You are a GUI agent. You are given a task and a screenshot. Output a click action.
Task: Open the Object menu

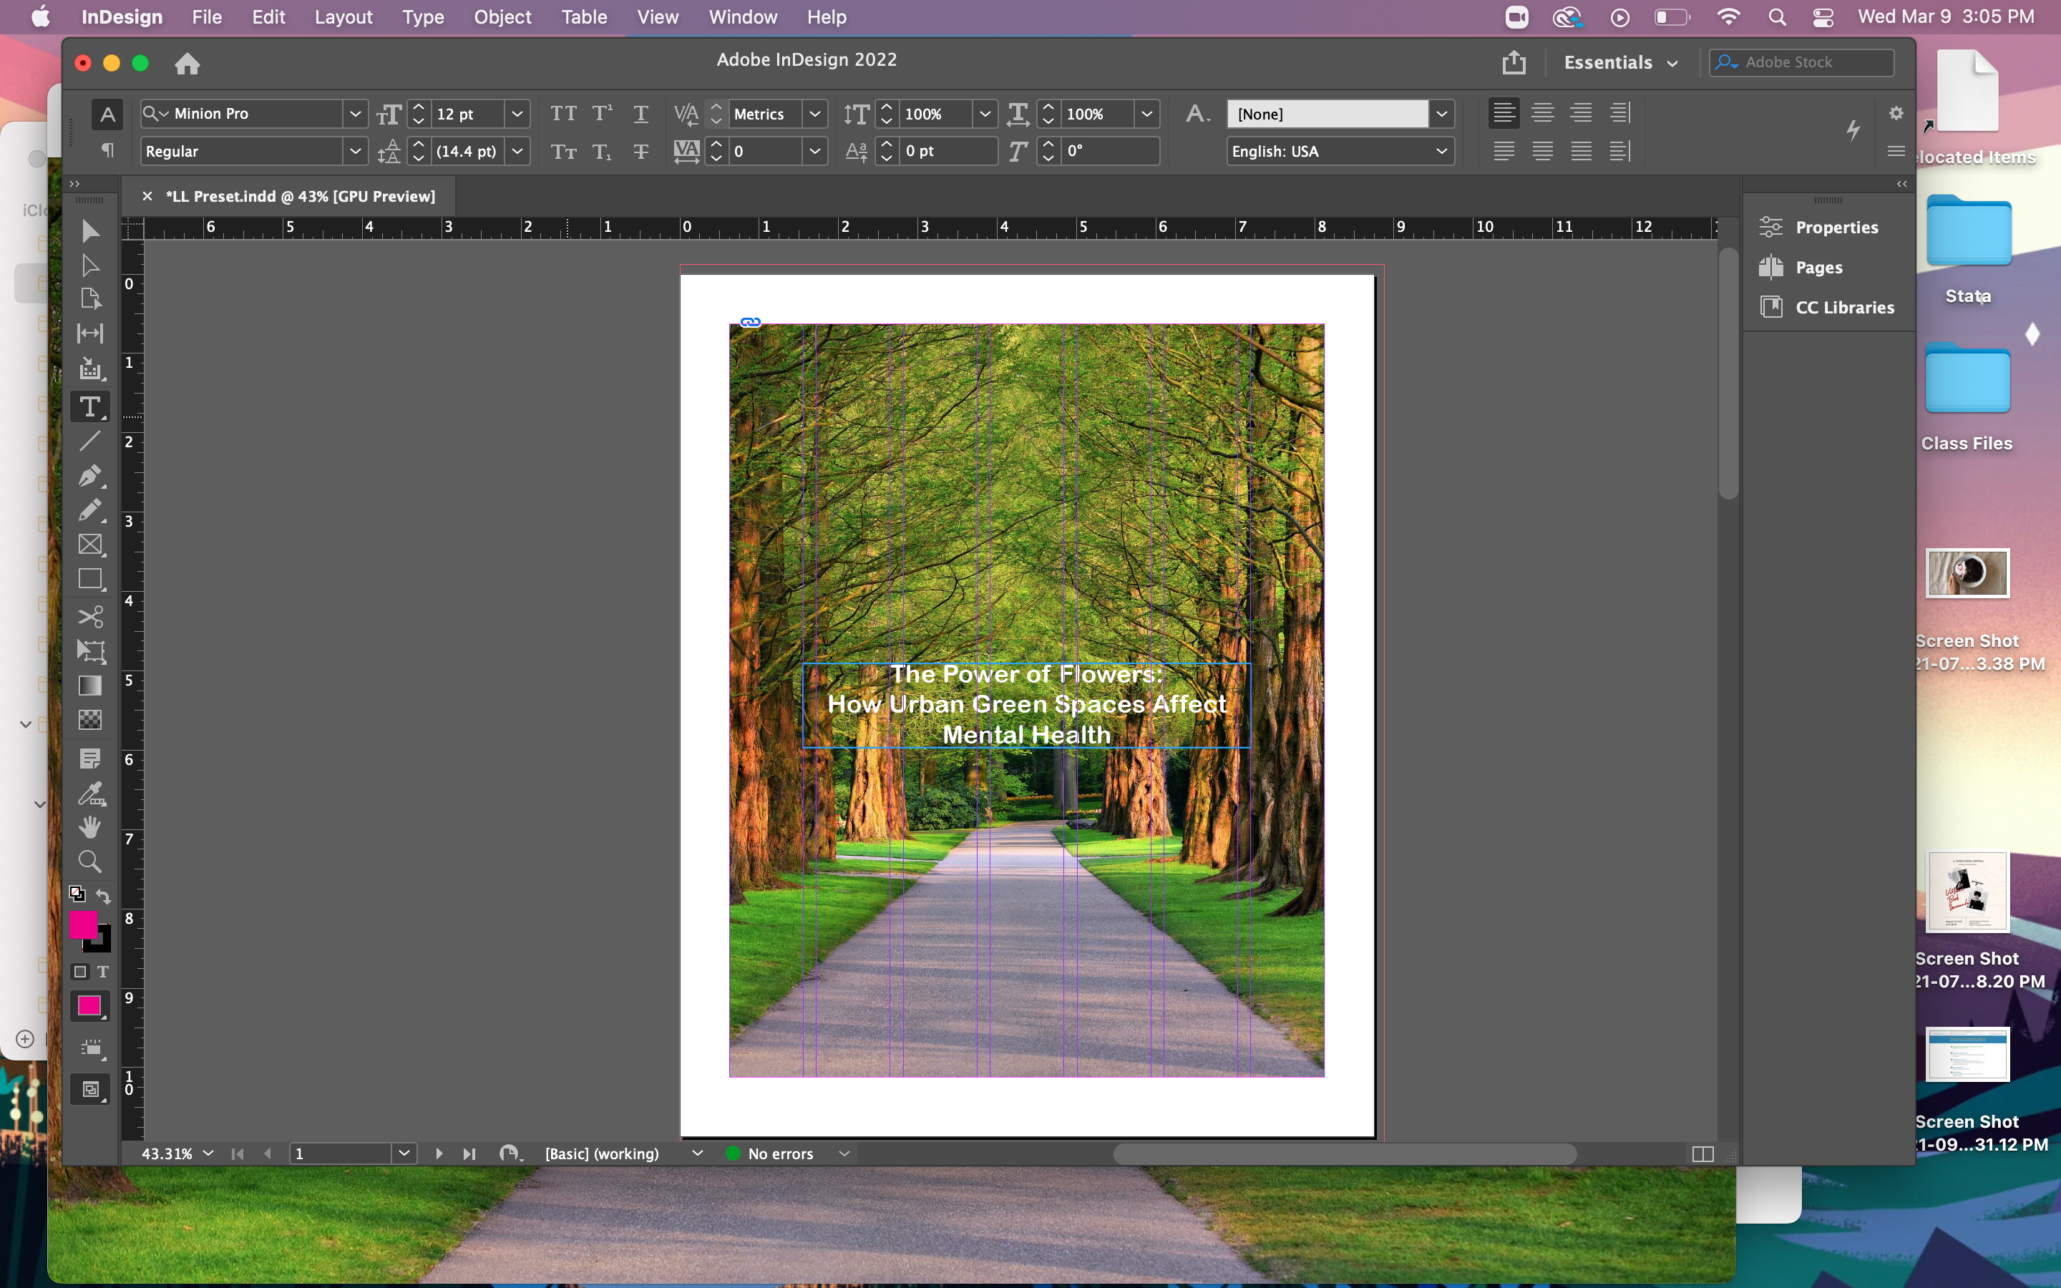coord(502,17)
